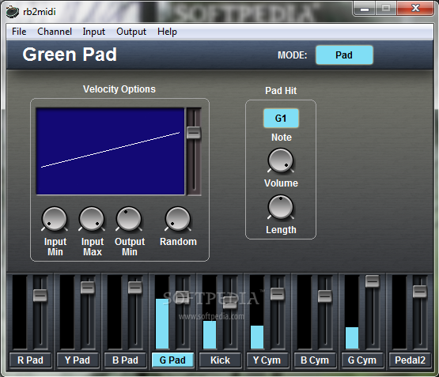Select the G Pad channel button

172,360
